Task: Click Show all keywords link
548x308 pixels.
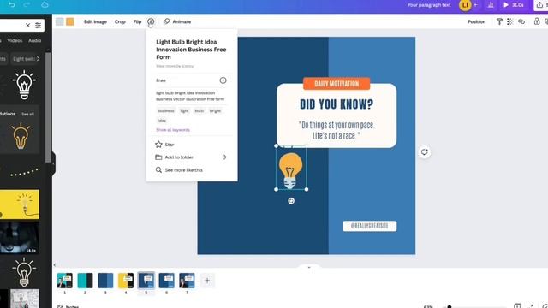Action: (x=173, y=130)
